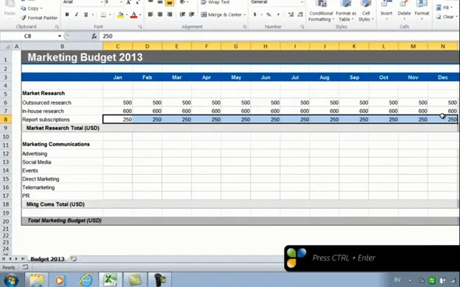460x287 pixels.
Task: Open the Name Box dropdown arrow
Action: coord(60,36)
